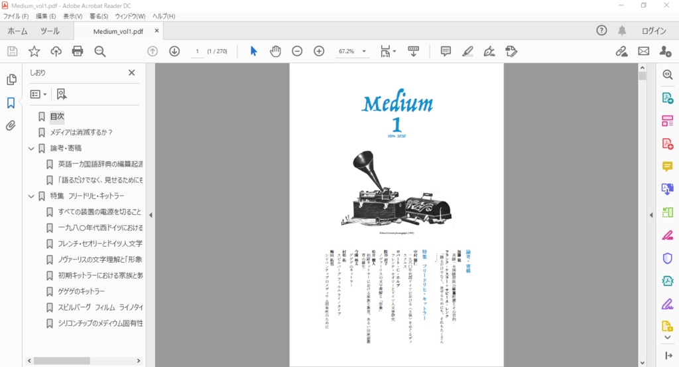Show more tools chevron in right pane

click(x=667, y=338)
